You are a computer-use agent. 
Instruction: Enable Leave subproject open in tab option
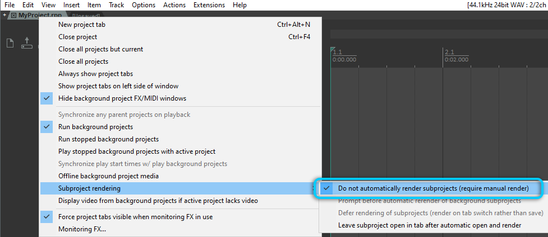[x=429, y=225]
